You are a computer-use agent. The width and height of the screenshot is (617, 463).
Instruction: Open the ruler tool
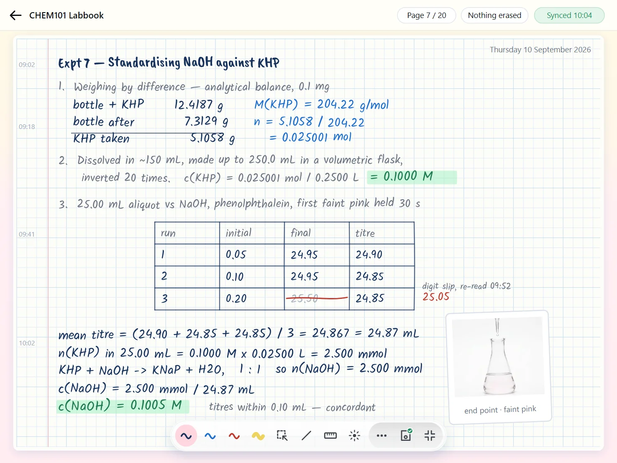tap(330, 436)
